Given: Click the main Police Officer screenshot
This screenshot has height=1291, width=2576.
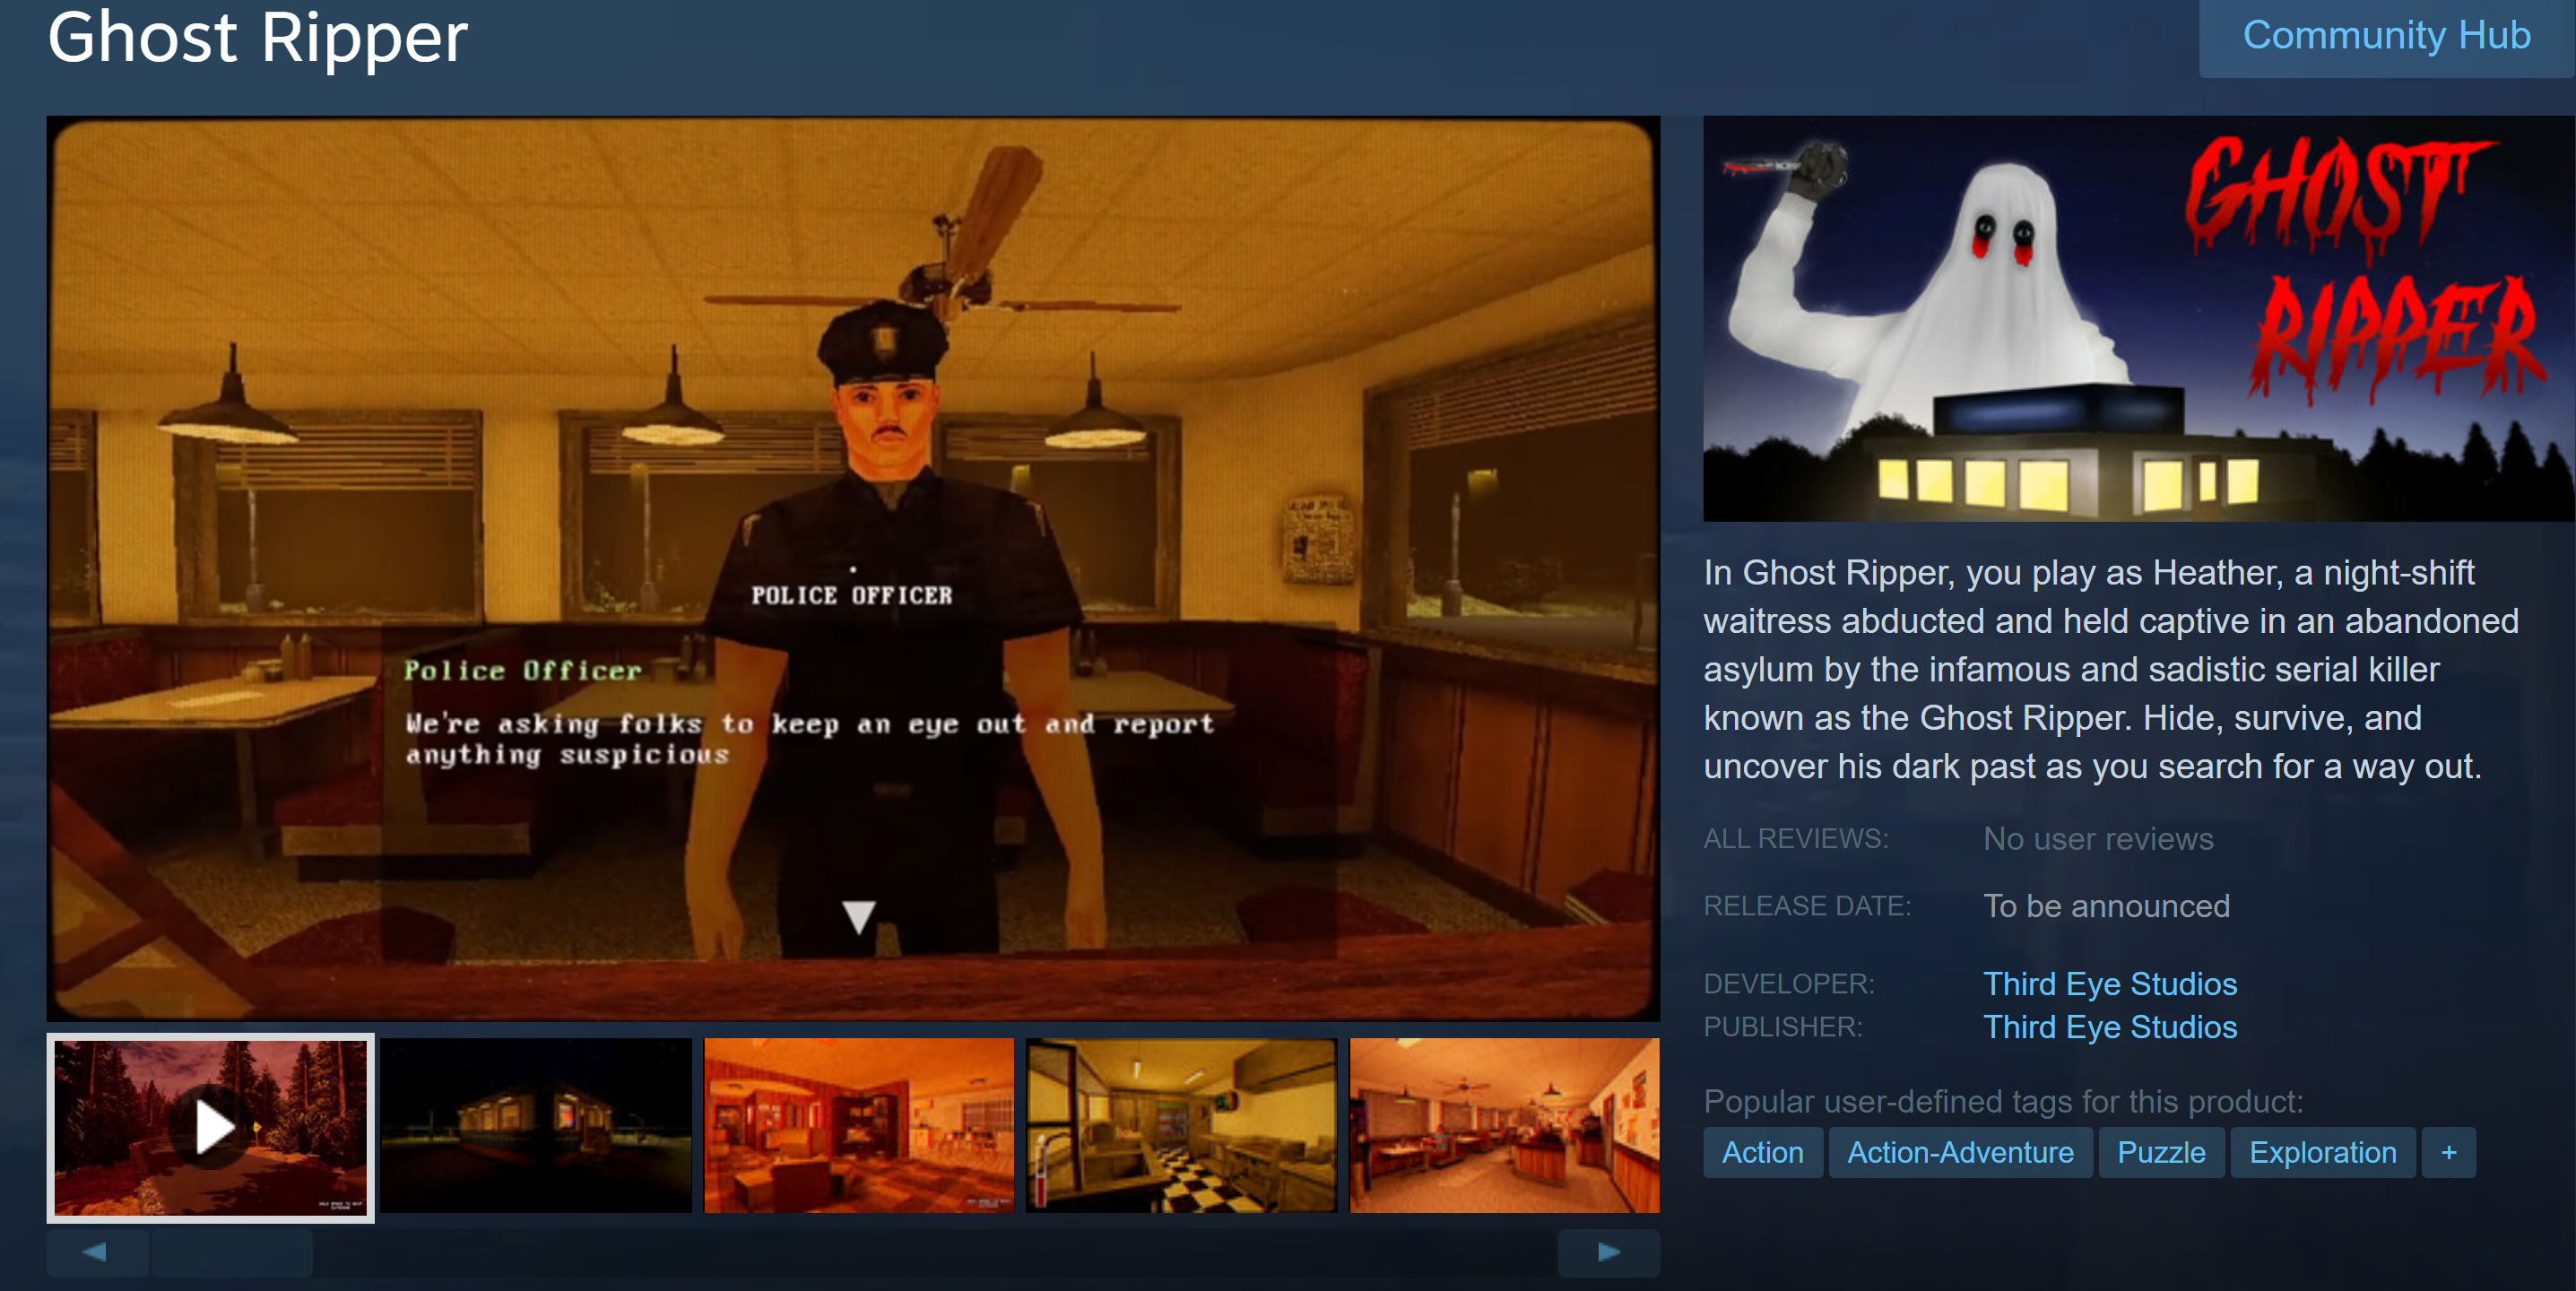Looking at the screenshot, I should click(853, 568).
